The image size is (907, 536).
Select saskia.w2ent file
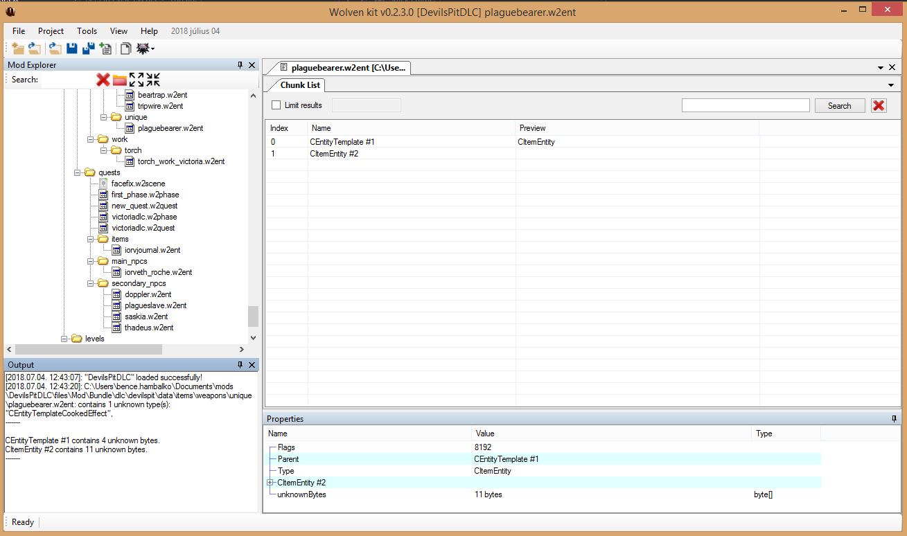click(x=146, y=316)
